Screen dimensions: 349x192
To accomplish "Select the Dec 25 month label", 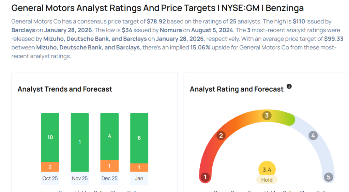I will tap(109, 178).
